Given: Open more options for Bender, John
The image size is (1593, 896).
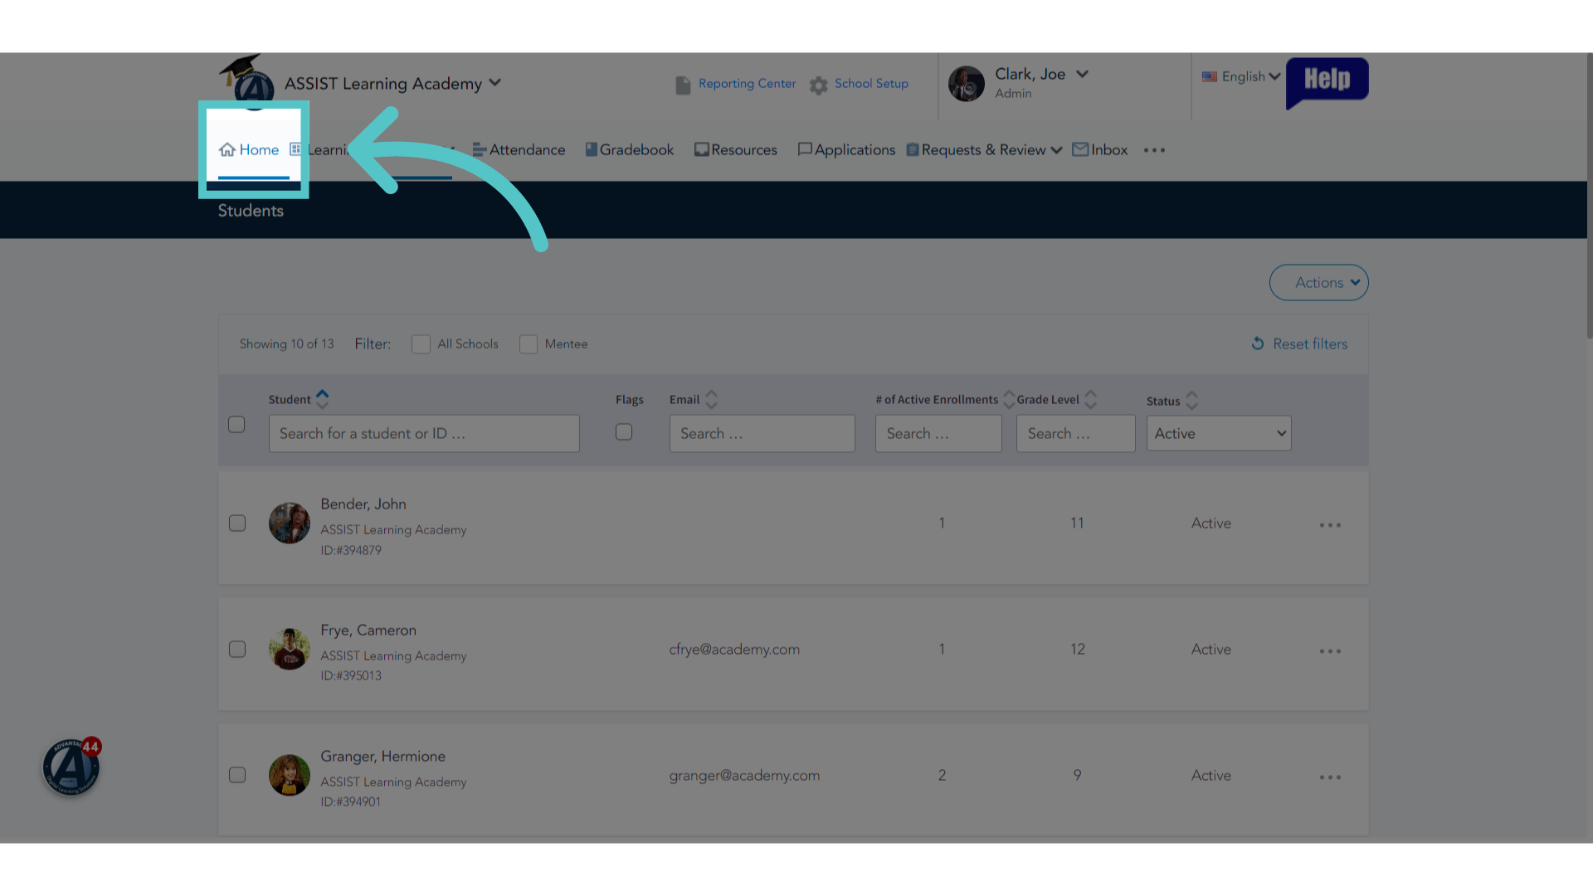Looking at the screenshot, I should pyautogui.click(x=1330, y=525).
